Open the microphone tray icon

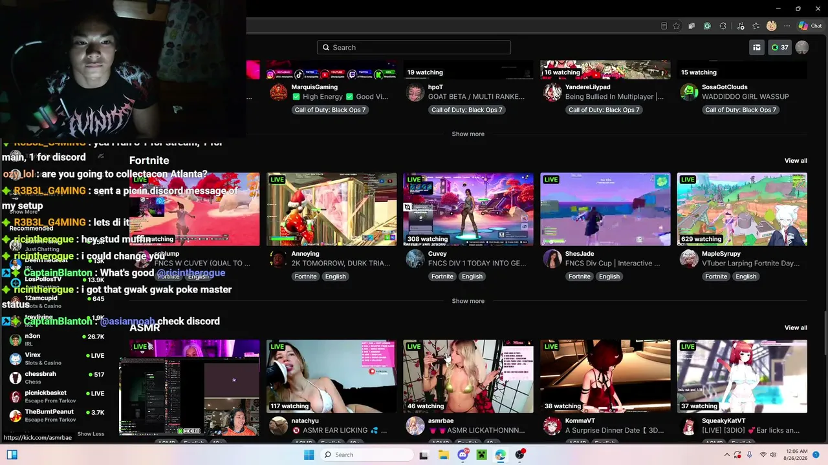tap(750, 455)
